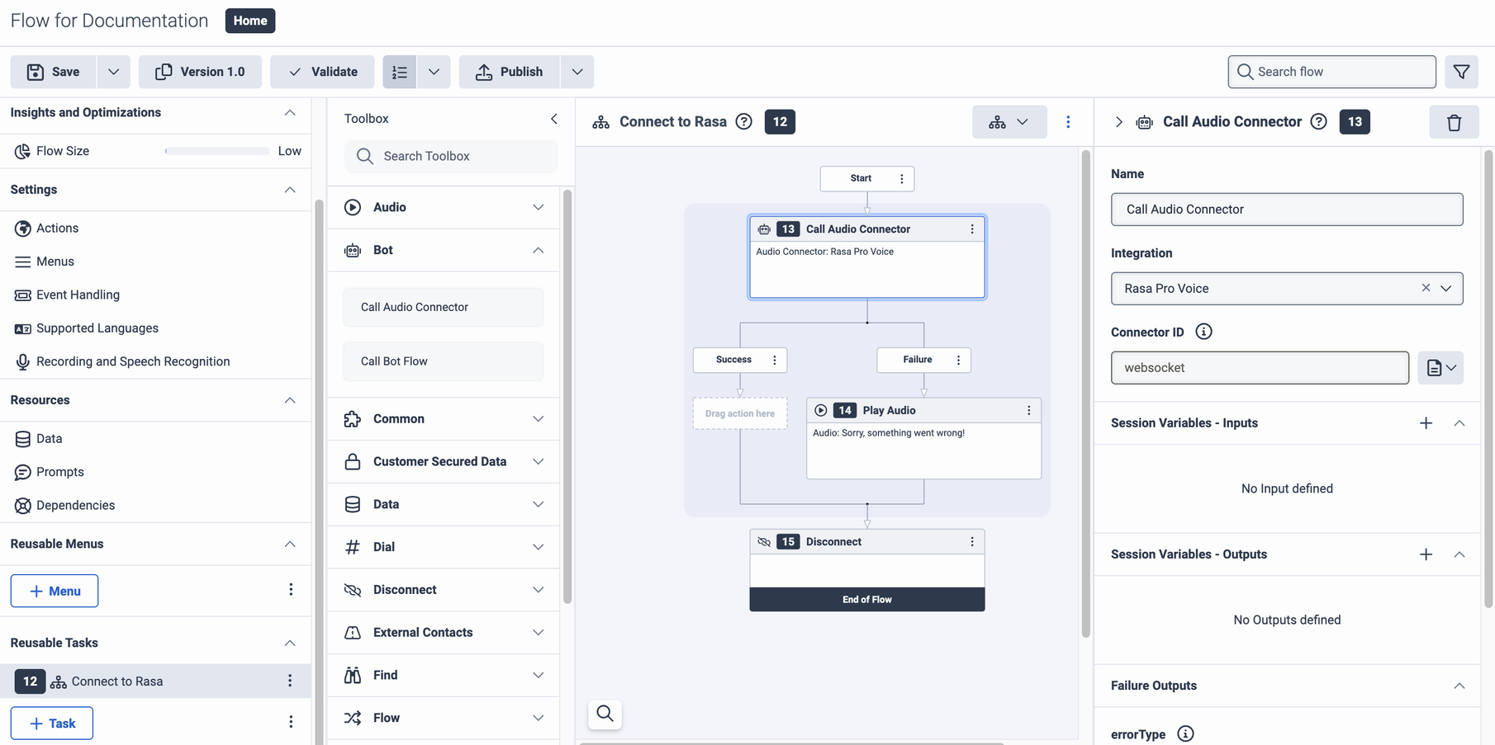This screenshot has width=1495, height=745.
Task: Open help for the Call Audio Connector action
Action: [1318, 121]
